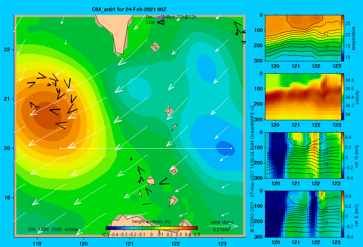Click the '18' isotherm label in temperature panel
The width and height of the screenshot is (363, 247).
tap(326, 46)
